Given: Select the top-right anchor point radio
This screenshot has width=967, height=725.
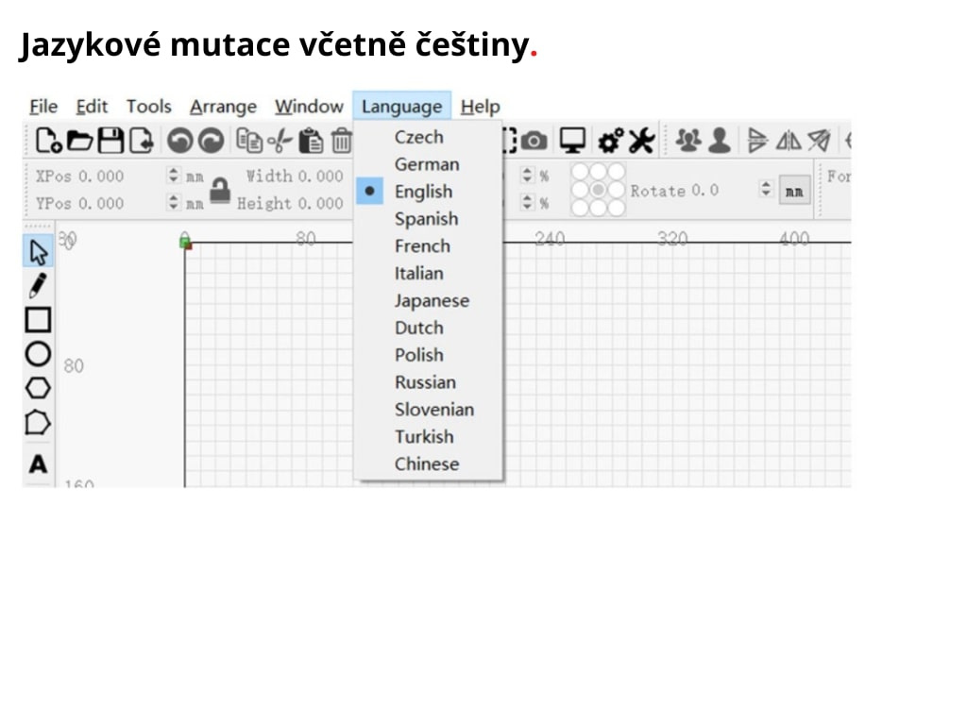Looking at the screenshot, I should coord(616,172).
